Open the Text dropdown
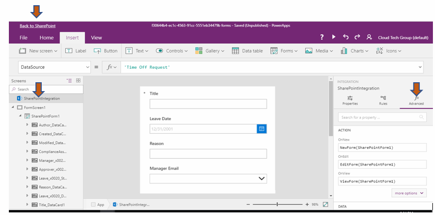435x215 pixels. (x=137, y=50)
